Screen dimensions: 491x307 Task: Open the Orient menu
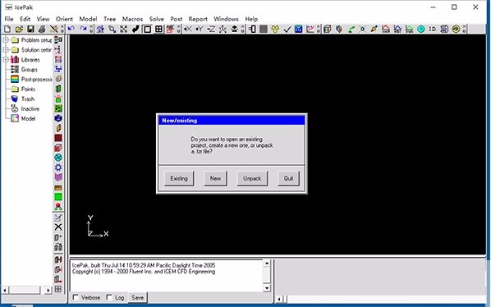[64, 19]
